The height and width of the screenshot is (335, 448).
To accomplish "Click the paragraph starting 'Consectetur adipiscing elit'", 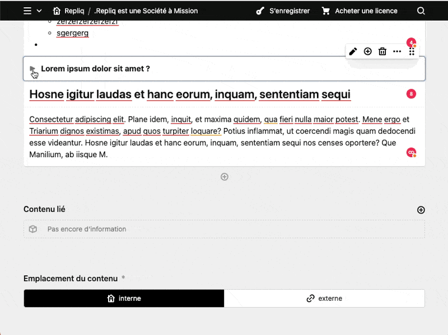I will [222, 136].
